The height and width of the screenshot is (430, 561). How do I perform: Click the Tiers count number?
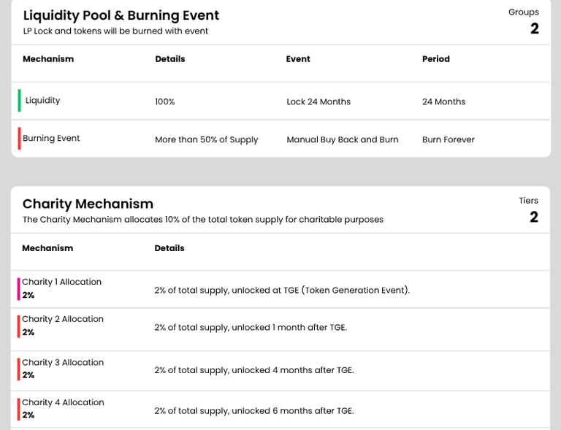[x=534, y=217]
